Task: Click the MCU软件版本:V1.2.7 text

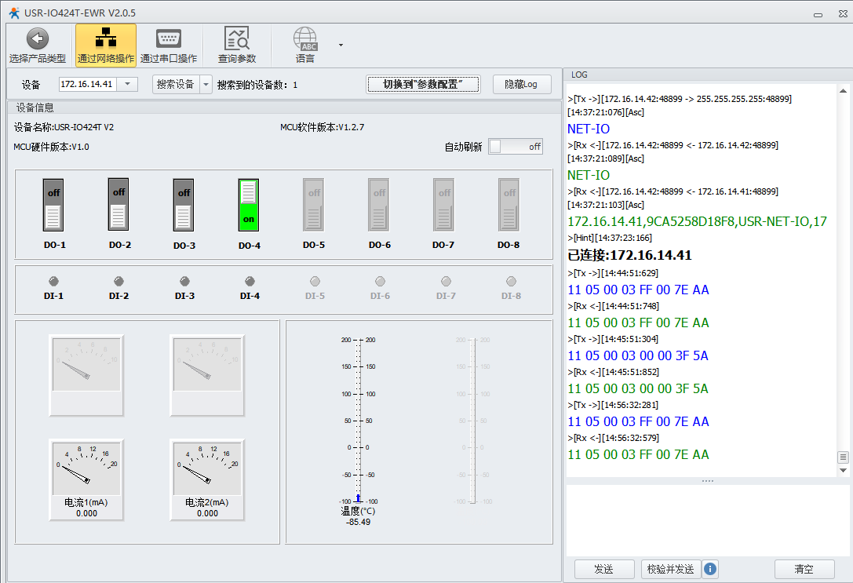Action: pos(322,127)
